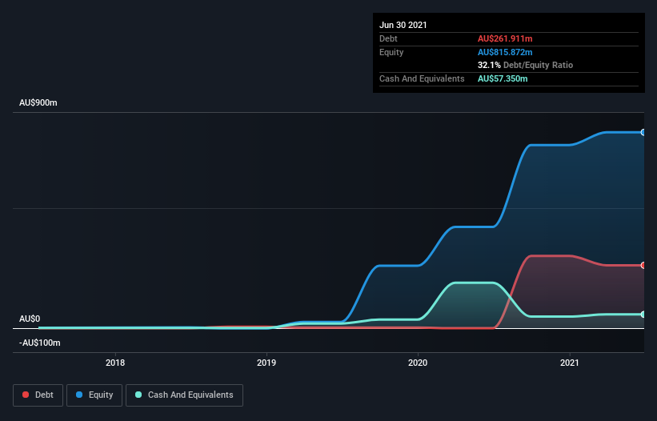Toggle the Debt series legend button
657x421 pixels.
click(x=38, y=395)
